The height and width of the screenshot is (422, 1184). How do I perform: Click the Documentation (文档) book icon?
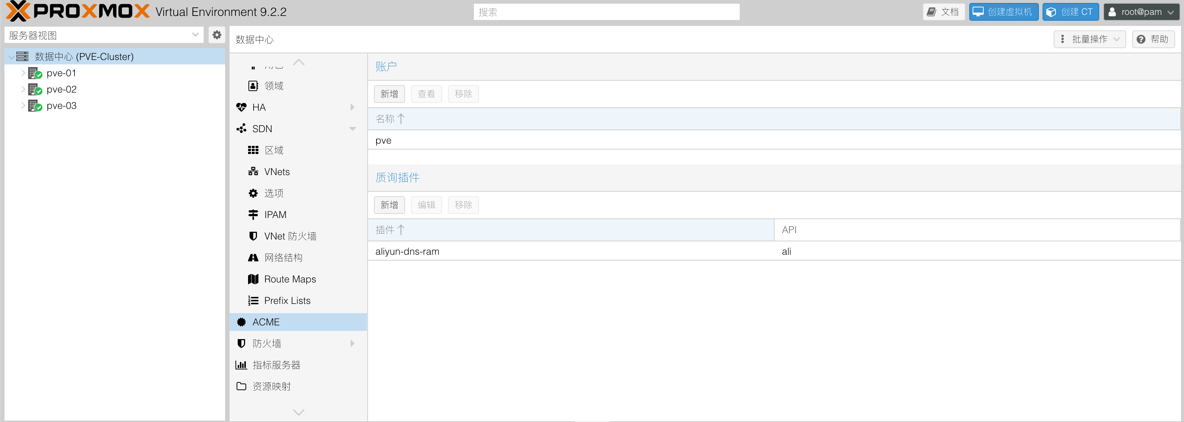click(x=932, y=12)
